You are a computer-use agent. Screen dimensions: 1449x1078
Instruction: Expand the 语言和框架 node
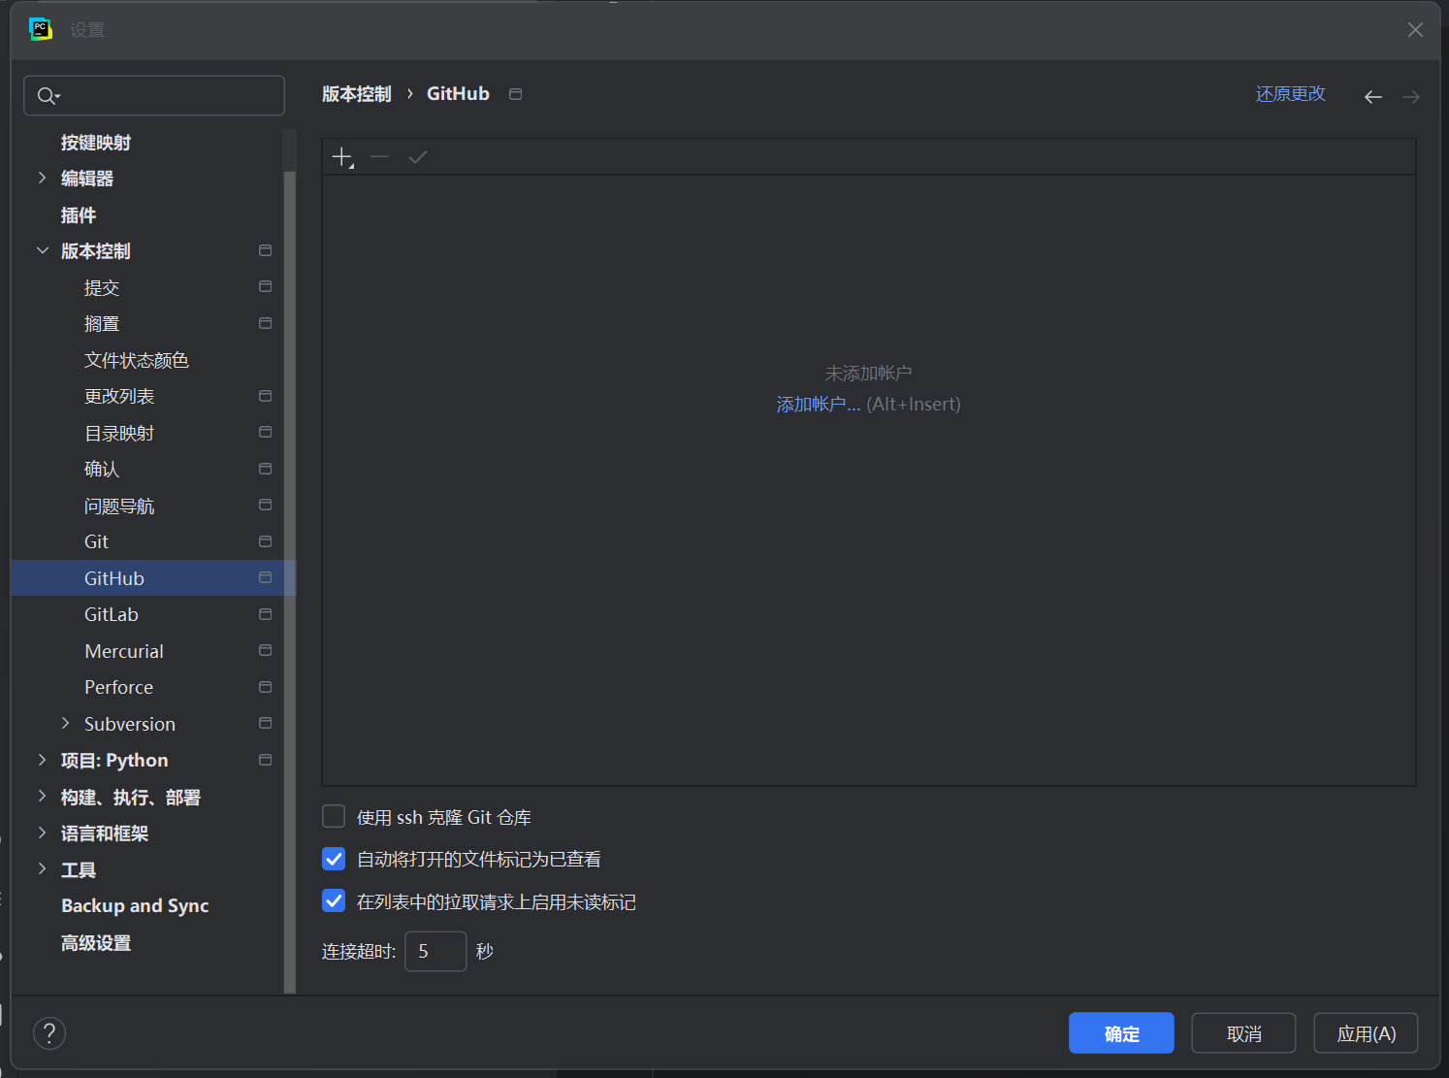point(42,833)
